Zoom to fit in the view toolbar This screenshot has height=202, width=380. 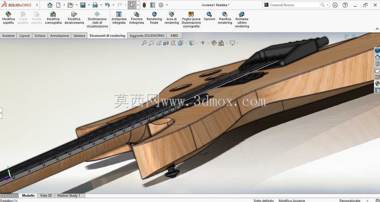coord(144,43)
